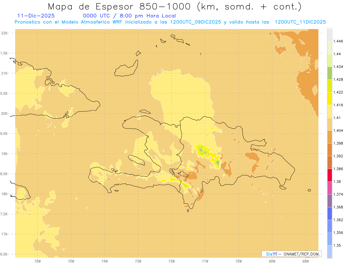This screenshot has height=265, width=343.
Task: Click the 7.5N latitude axis label
Action: point(4,214)
